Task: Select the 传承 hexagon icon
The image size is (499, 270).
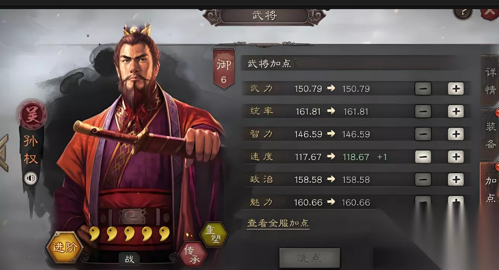Action: pos(192,254)
